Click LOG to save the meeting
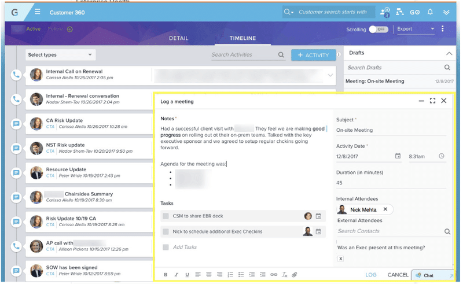This screenshot has height=284, width=463. pyautogui.click(x=370, y=275)
